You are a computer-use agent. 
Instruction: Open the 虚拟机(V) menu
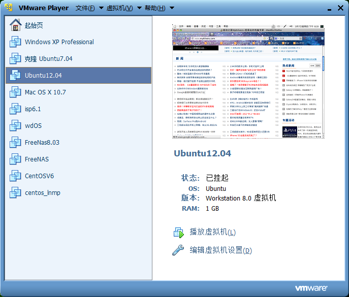tap(119, 8)
